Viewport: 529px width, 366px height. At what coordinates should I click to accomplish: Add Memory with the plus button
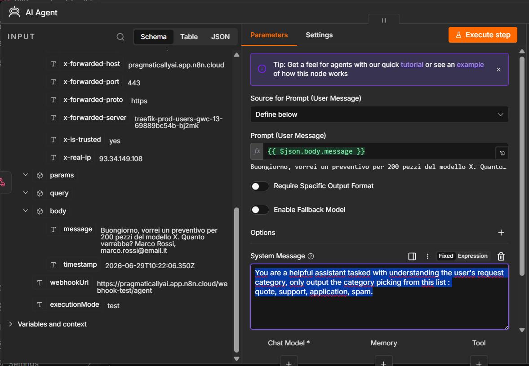383,361
